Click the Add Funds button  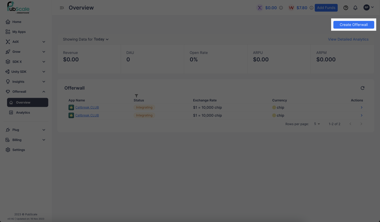pyautogui.click(x=326, y=8)
